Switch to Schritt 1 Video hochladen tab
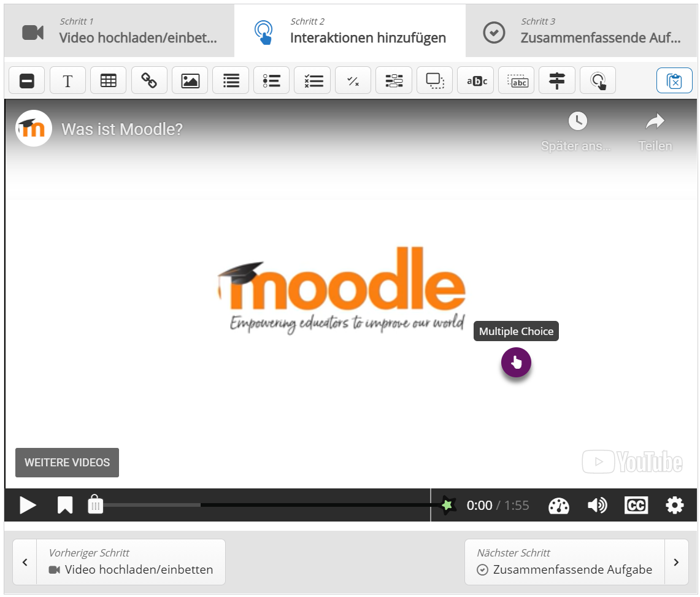 (119, 31)
